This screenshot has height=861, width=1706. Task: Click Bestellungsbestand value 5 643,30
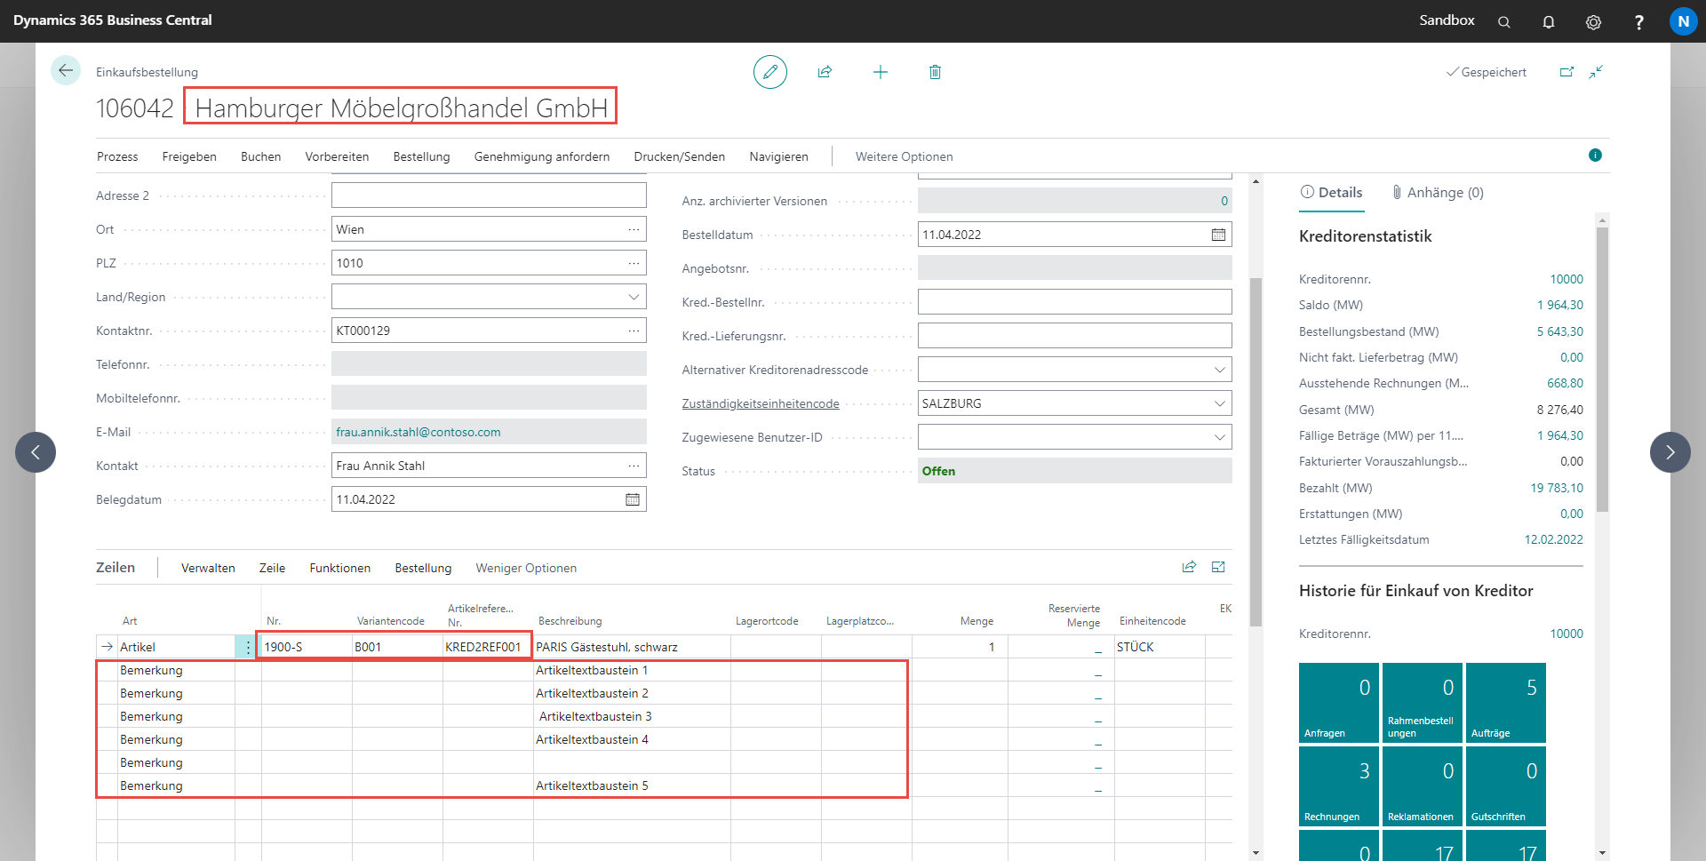click(x=1559, y=331)
